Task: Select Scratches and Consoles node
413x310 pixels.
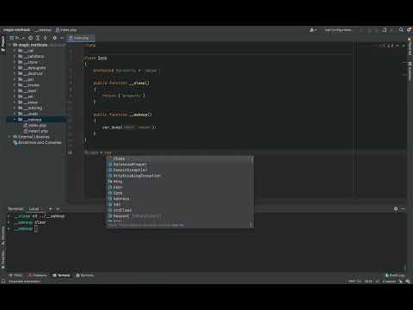Action: click(37, 143)
